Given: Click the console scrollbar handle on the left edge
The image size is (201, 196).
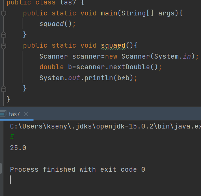Looking at the screenshot, I should click(1, 168).
